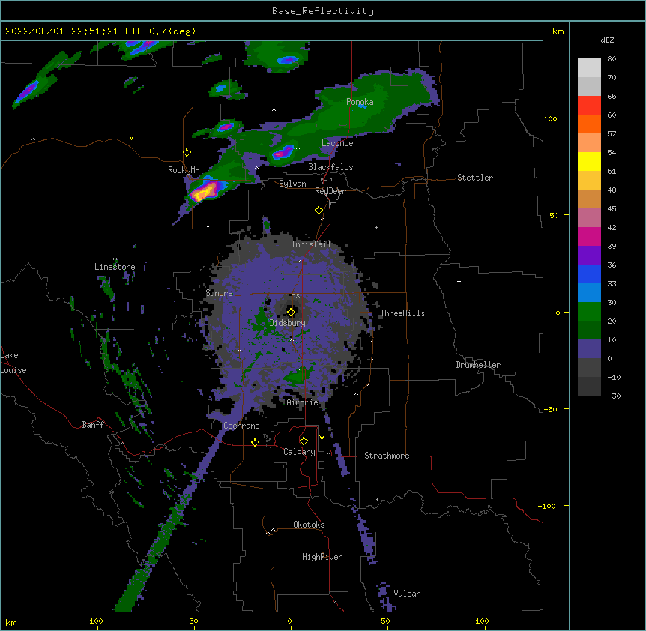Click the Didsbury city label
This screenshot has height=631, width=646.
(288, 323)
